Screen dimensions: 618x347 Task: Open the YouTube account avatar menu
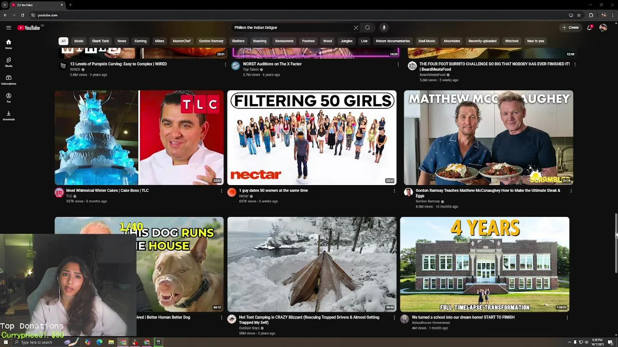click(603, 27)
